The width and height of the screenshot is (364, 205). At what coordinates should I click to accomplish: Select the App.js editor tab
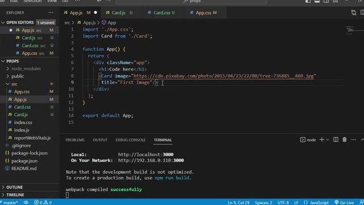pos(80,13)
